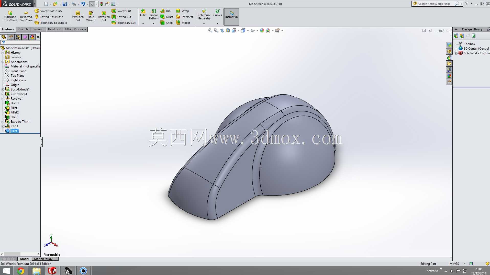The image size is (490, 275).
Task: Choose the Swept Boss/Base command
Action: [x=49, y=11]
